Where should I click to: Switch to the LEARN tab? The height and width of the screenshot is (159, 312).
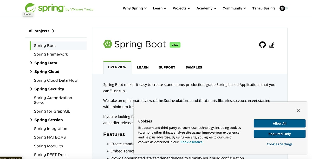(143, 67)
